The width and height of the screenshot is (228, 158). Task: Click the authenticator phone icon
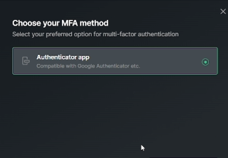click(x=26, y=61)
